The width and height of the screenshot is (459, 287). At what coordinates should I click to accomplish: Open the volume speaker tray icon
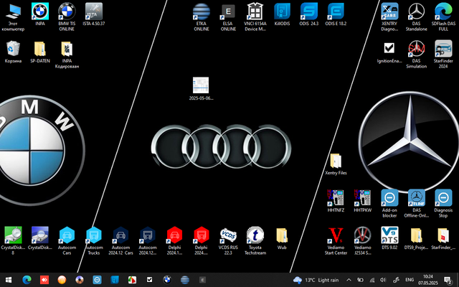pos(383,280)
